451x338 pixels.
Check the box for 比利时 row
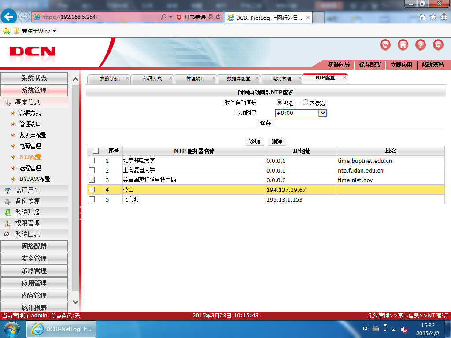[x=92, y=199]
